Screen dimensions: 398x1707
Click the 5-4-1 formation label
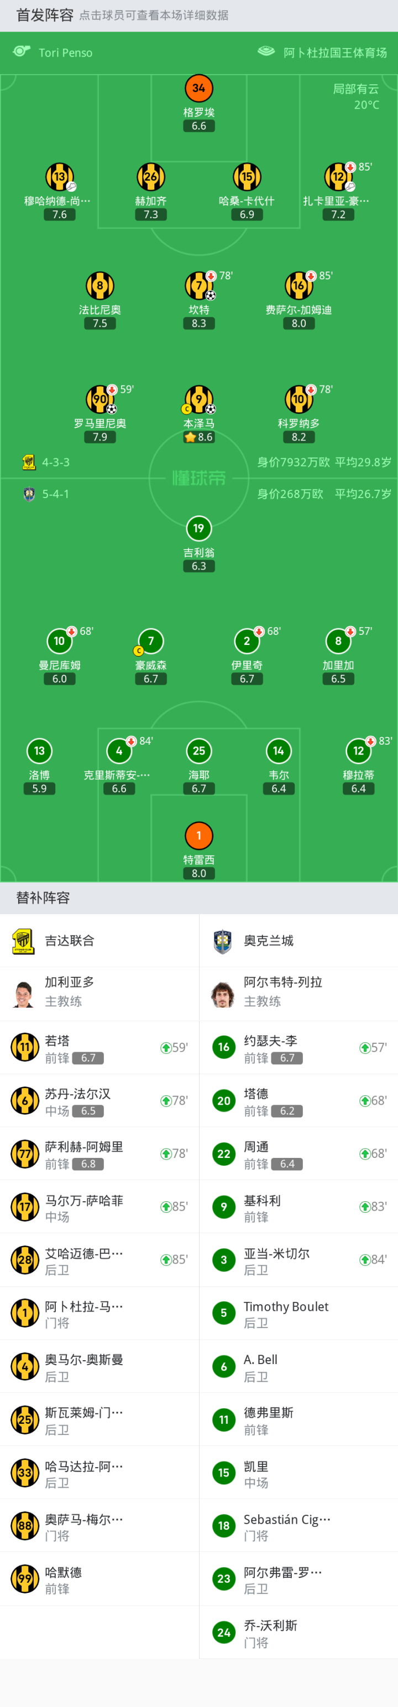(x=55, y=494)
